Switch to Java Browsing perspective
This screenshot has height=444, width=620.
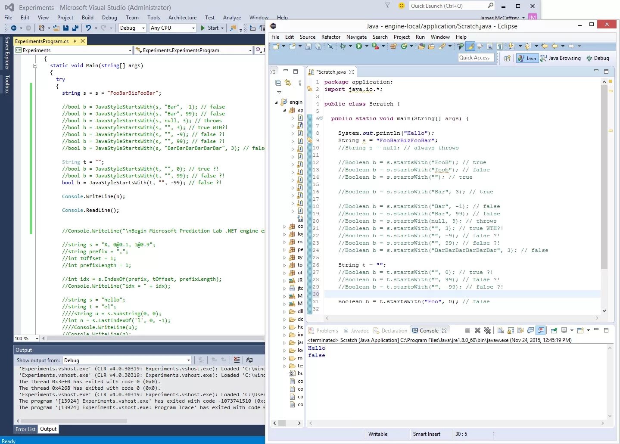(x=560, y=58)
